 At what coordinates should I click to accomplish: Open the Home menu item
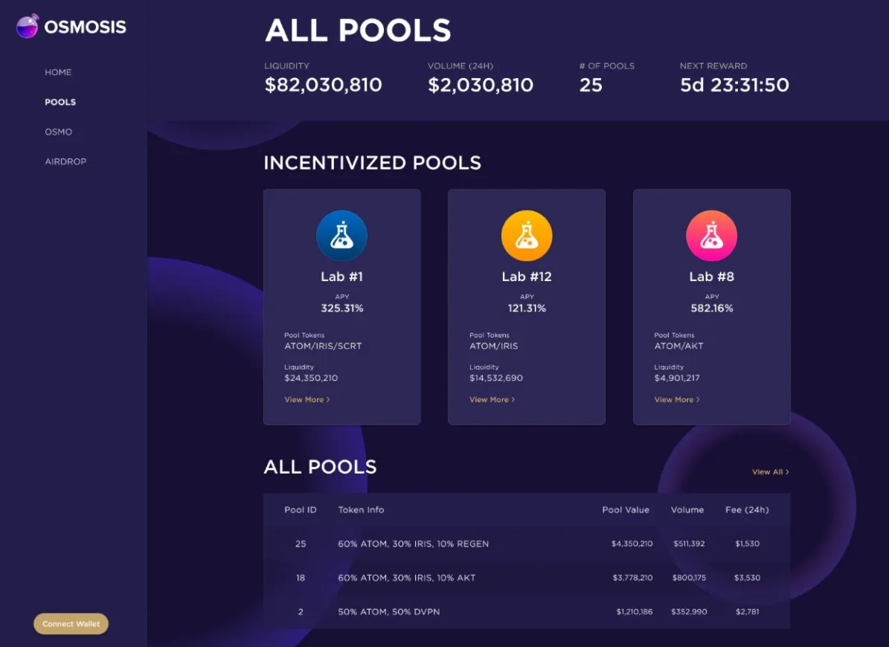click(x=58, y=72)
